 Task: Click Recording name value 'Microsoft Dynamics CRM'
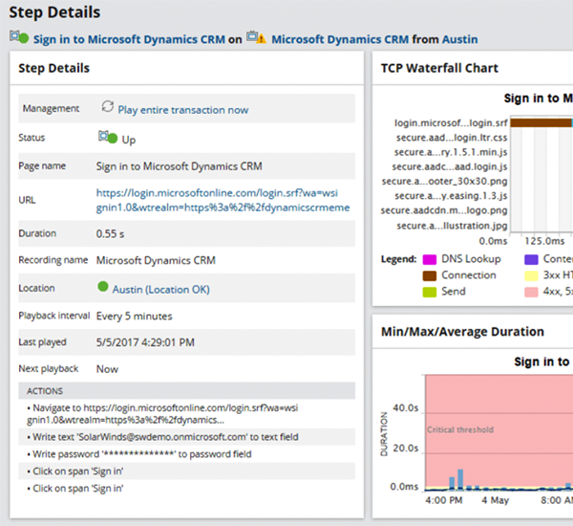pos(156,260)
